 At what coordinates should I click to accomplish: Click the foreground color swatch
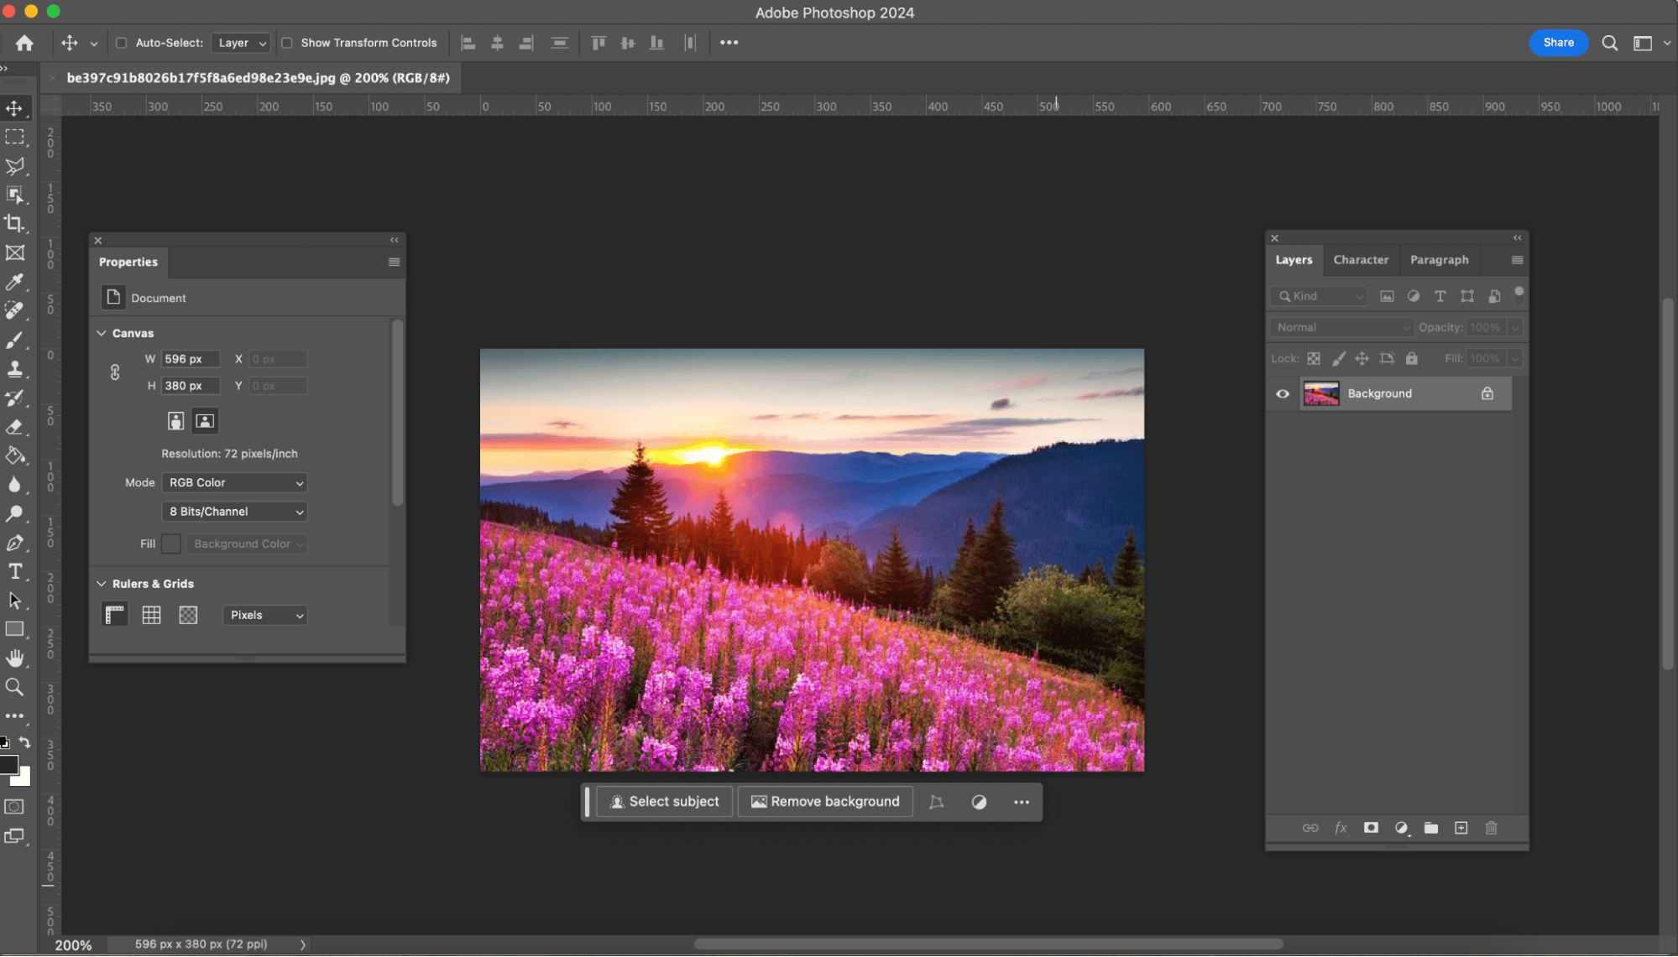coord(8,764)
